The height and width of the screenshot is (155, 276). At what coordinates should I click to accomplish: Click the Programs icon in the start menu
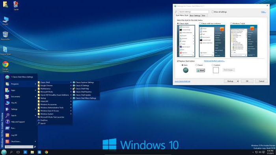tap(7, 84)
